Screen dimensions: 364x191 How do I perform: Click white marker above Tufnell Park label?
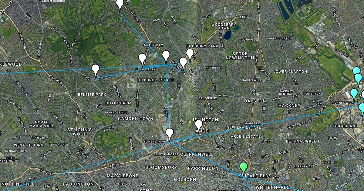point(142,59)
